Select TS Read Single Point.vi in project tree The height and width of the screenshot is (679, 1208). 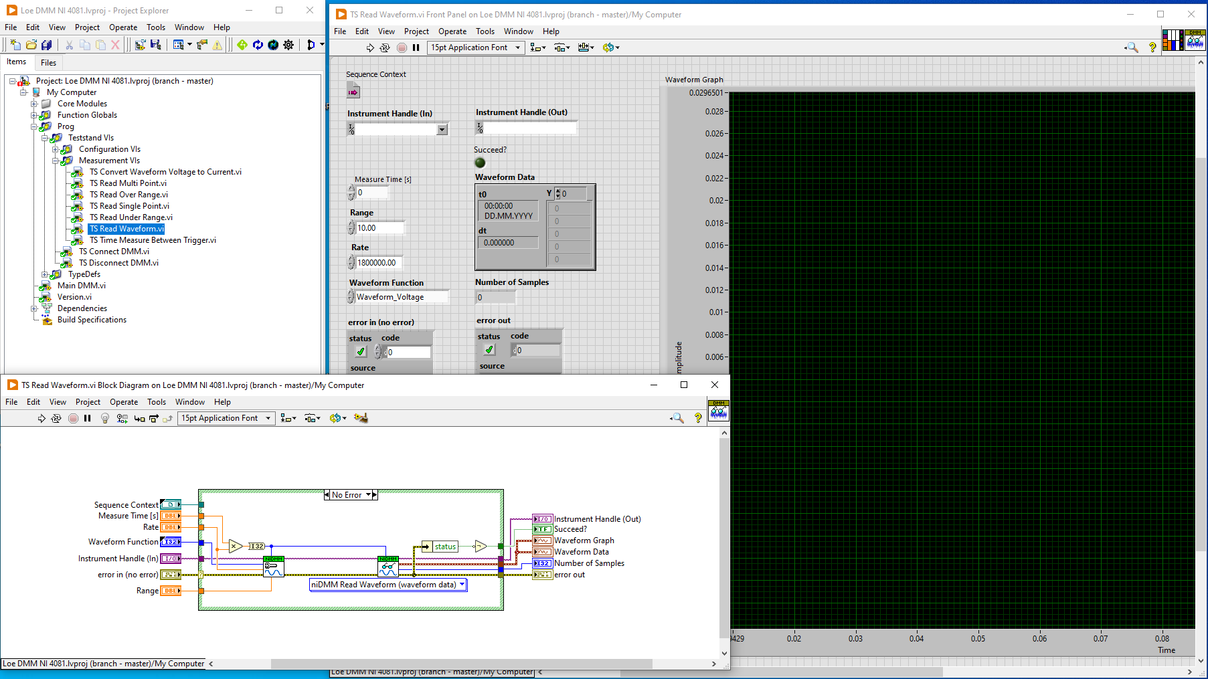(129, 206)
